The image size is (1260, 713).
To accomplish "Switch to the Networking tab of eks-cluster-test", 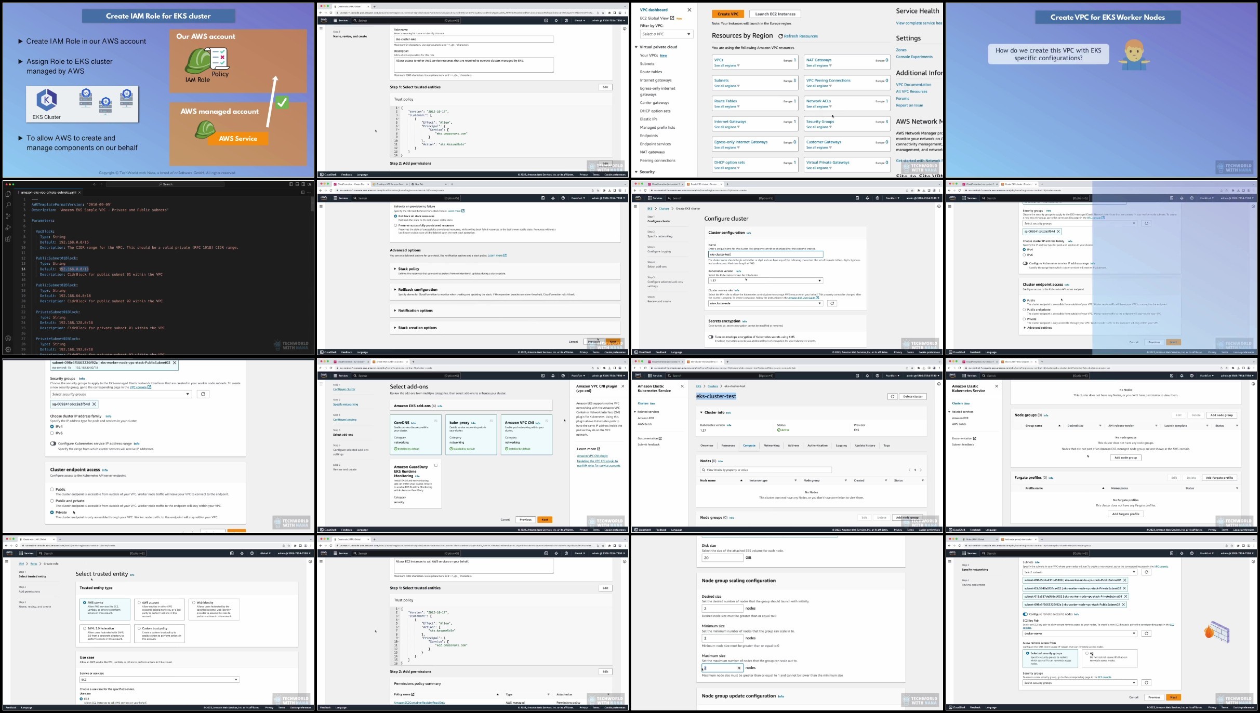I will coord(772,446).
